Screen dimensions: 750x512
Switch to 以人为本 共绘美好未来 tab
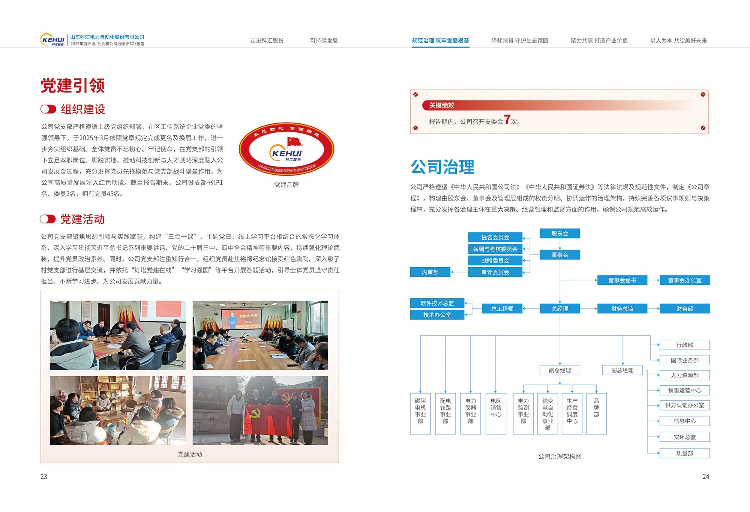[x=678, y=40]
